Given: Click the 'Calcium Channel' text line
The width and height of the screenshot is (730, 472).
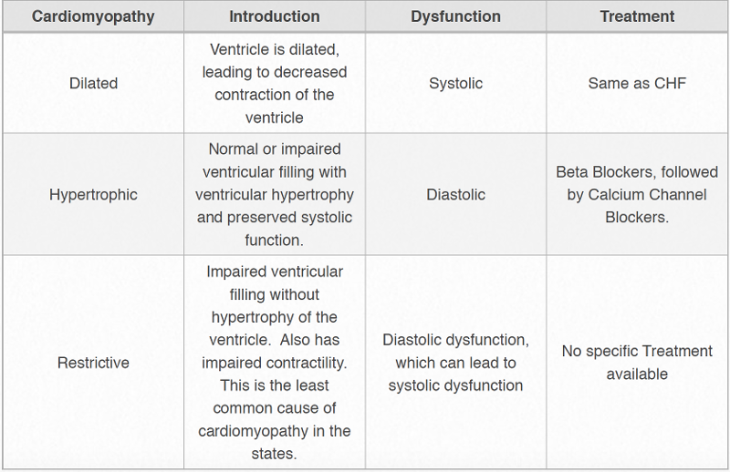Looking at the screenshot, I should point(637,194).
